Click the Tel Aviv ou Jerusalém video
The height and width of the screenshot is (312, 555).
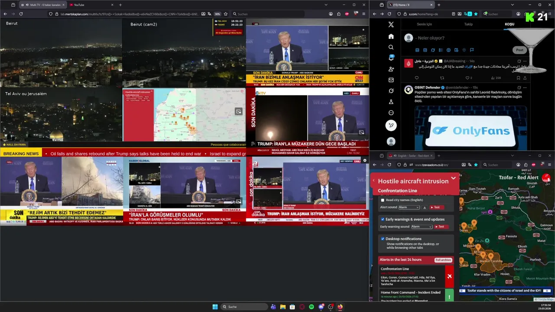(61, 115)
